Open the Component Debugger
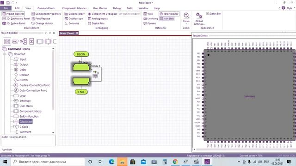The image size is (296, 166). coord(102,14)
